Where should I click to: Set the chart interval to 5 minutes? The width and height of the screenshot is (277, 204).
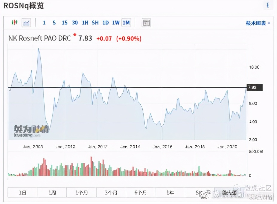(54, 23)
